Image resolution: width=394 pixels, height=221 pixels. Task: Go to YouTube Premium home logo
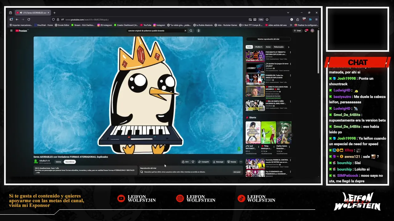pyautogui.click(x=21, y=31)
